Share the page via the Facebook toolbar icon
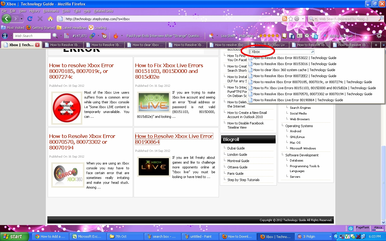Image resolution: width=386 pixels, height=241 pixels. point(292,36)
